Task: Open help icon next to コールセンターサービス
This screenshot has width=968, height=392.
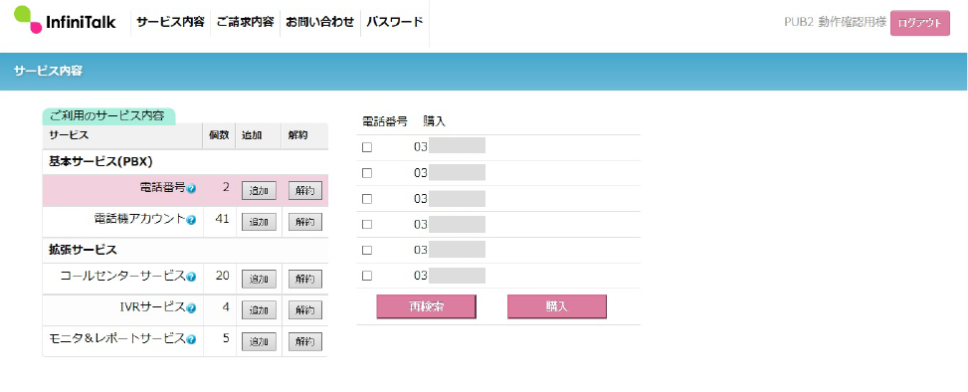Action: tap(191, 277)
